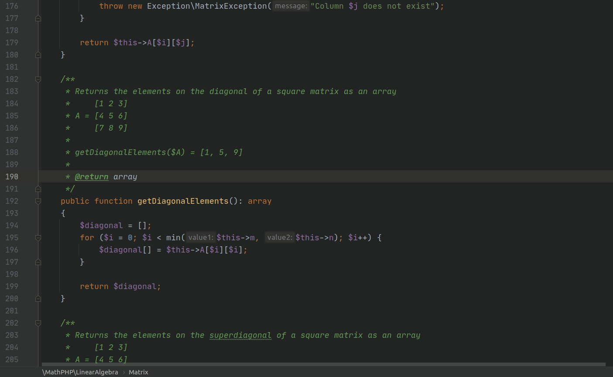This screenshot has width=613, height=377.
Task: Click 'A = [4 5 6]' on line 185
Action: click(101, 116)
